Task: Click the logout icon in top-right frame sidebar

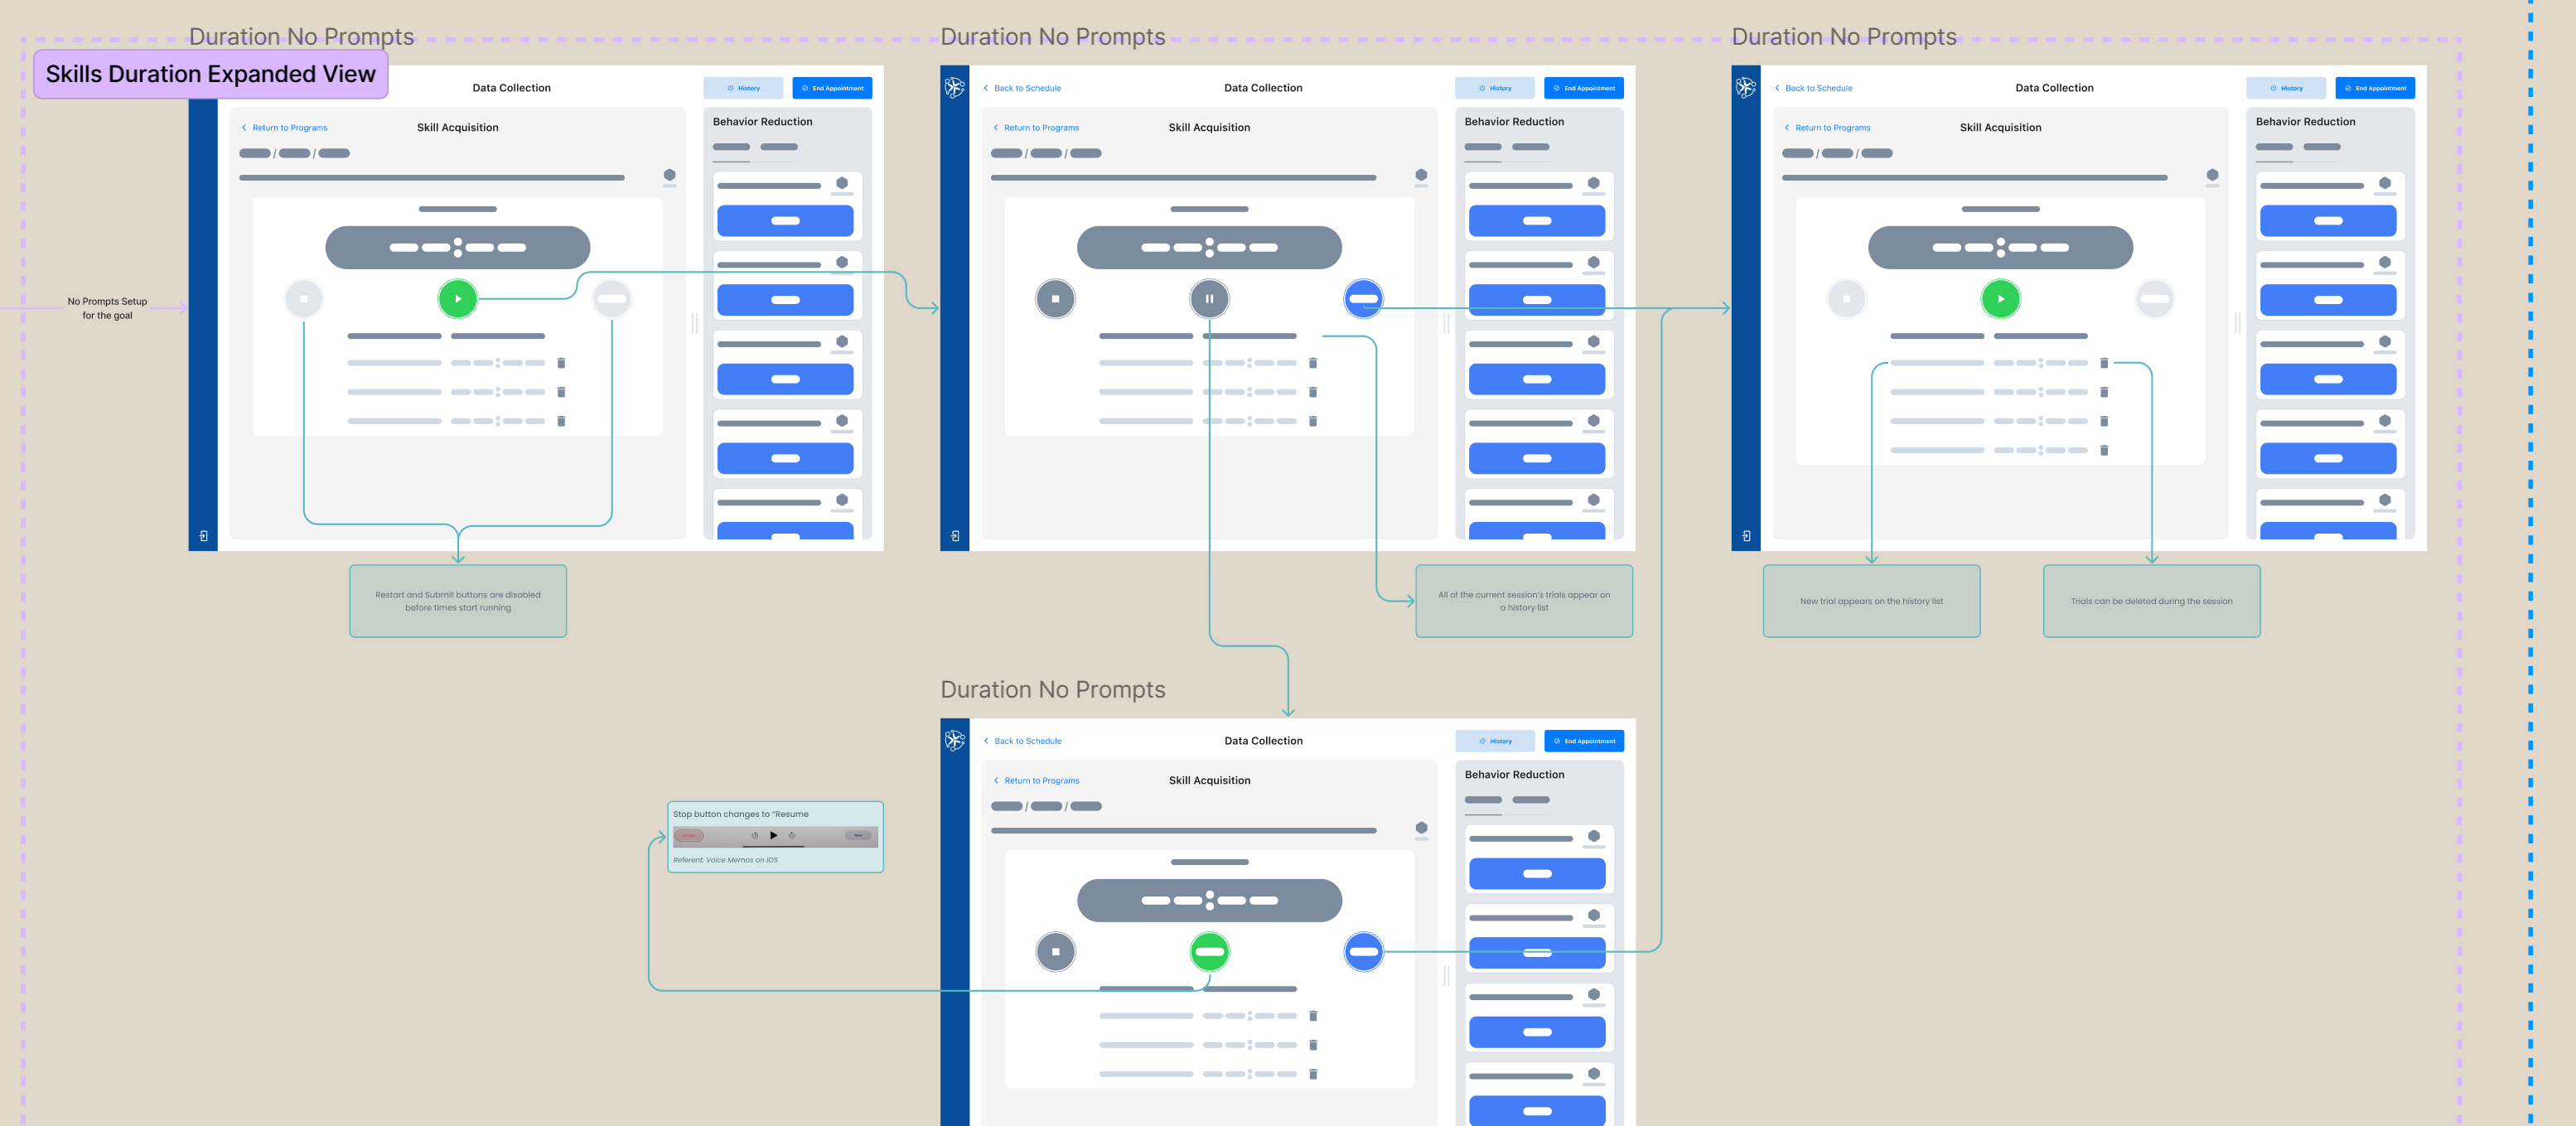Action: coord(1746,536)
